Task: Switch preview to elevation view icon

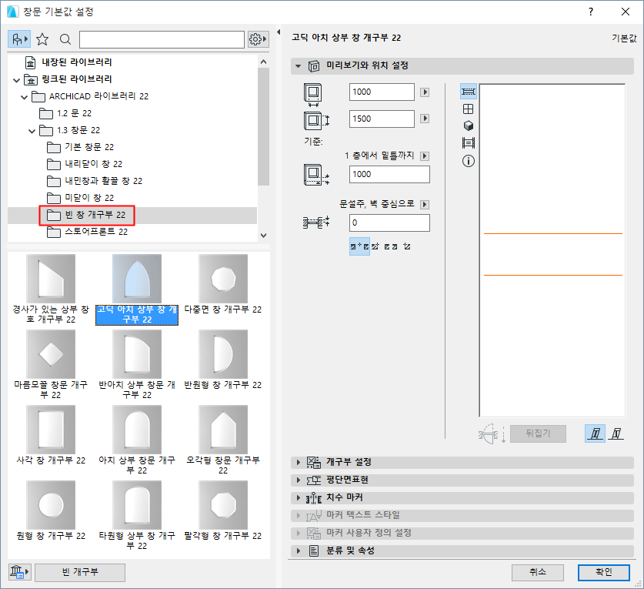Action: point(469,109)
